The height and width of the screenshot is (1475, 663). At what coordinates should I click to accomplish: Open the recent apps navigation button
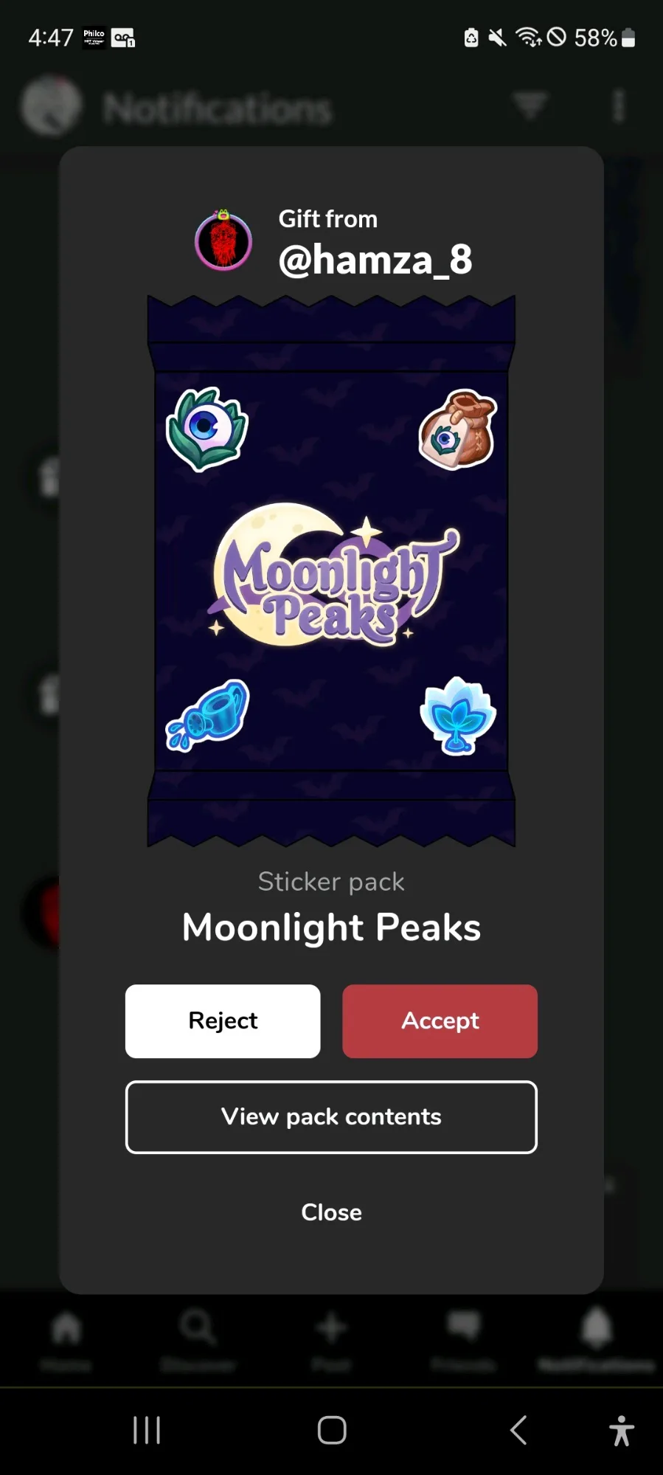(147, 1430)
